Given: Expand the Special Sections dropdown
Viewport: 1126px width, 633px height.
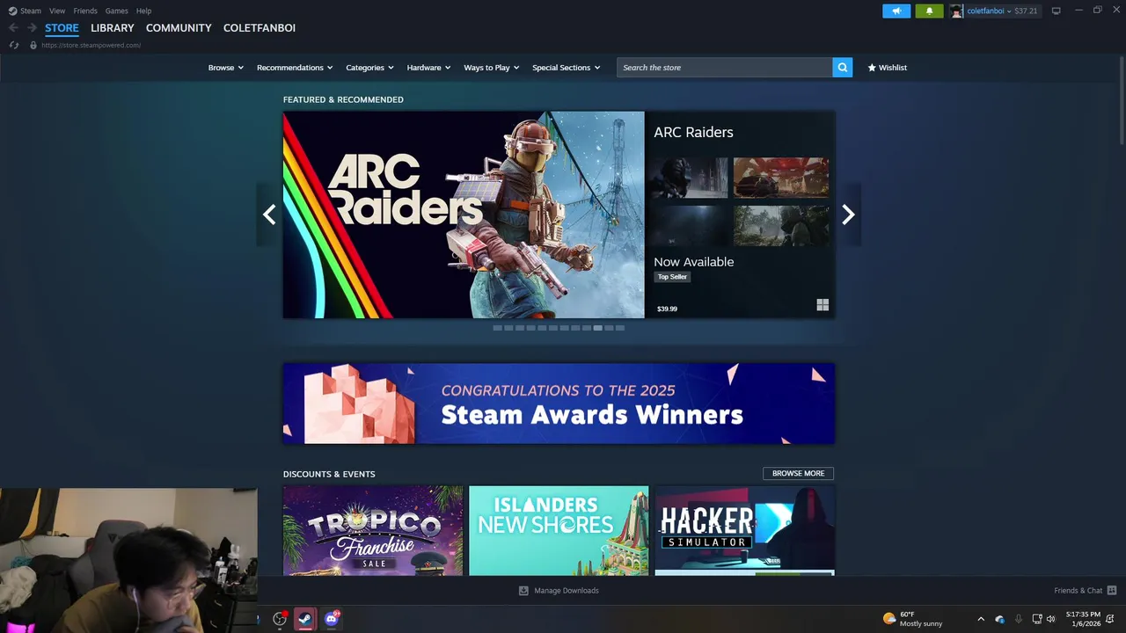Looking at the screenshot, I should [x=567, y=68].
